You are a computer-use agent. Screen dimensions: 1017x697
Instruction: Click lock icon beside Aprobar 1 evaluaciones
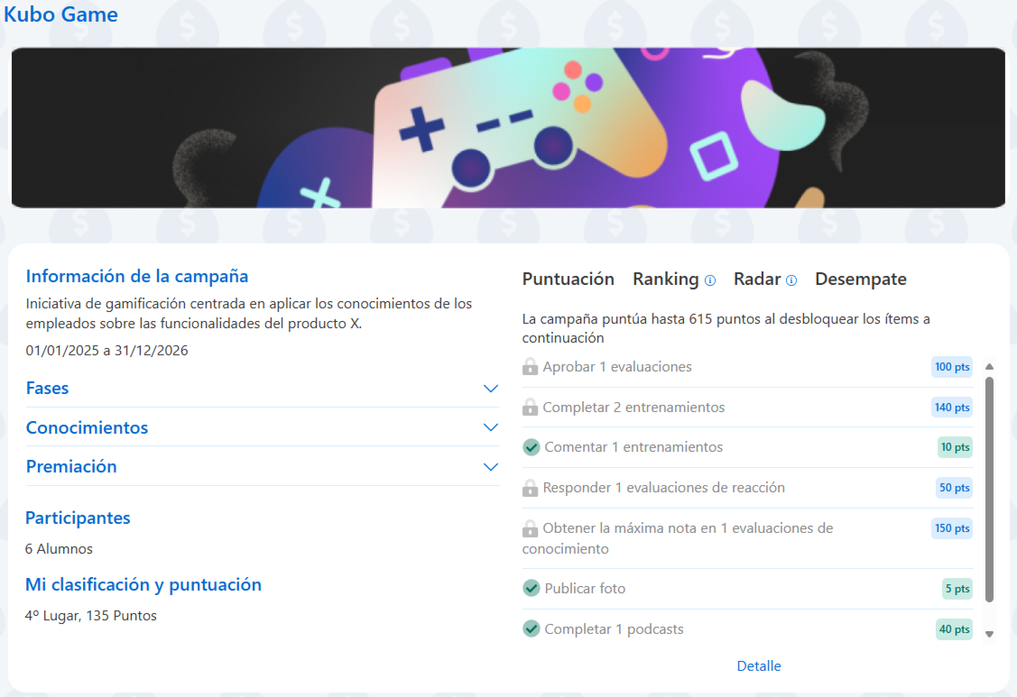tap(530, 367)
